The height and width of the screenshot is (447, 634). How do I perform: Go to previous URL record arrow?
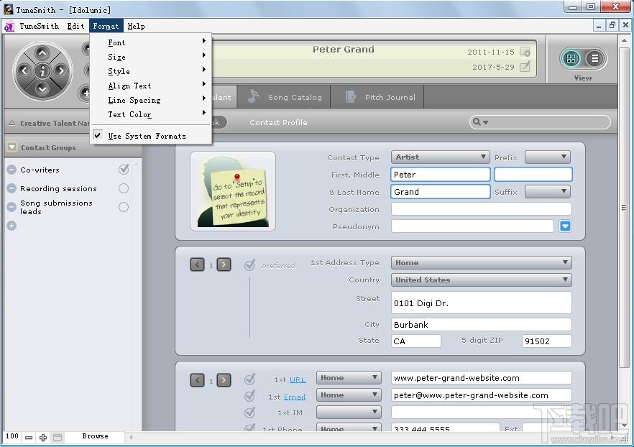point(197,380)
